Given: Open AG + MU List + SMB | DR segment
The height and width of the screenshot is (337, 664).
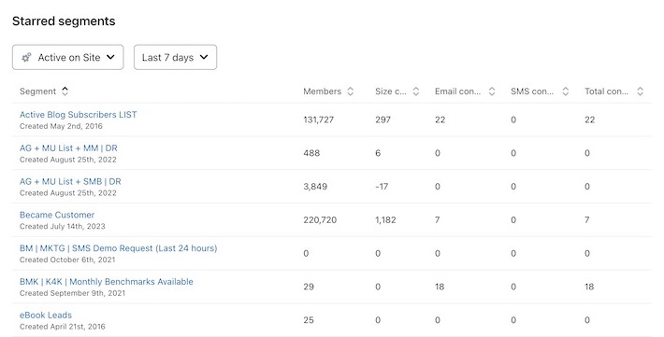Looking at the screenshot, I should click(x=70, y=181).
